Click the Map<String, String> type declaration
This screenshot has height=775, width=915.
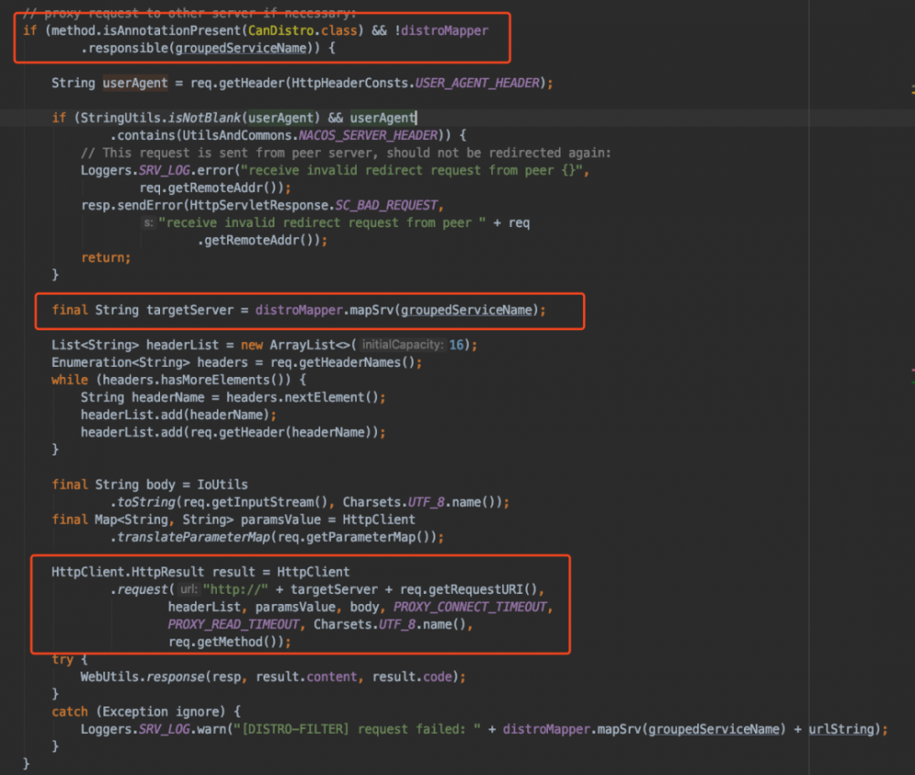(164, 520)
